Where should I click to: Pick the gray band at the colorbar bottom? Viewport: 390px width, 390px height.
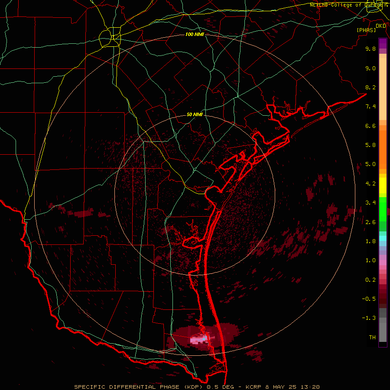coord(383,329)
